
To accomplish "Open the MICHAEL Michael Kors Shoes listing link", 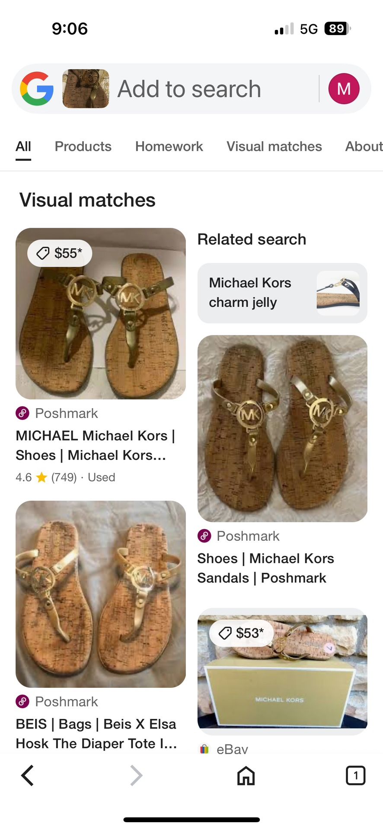I will click(95, 445).
